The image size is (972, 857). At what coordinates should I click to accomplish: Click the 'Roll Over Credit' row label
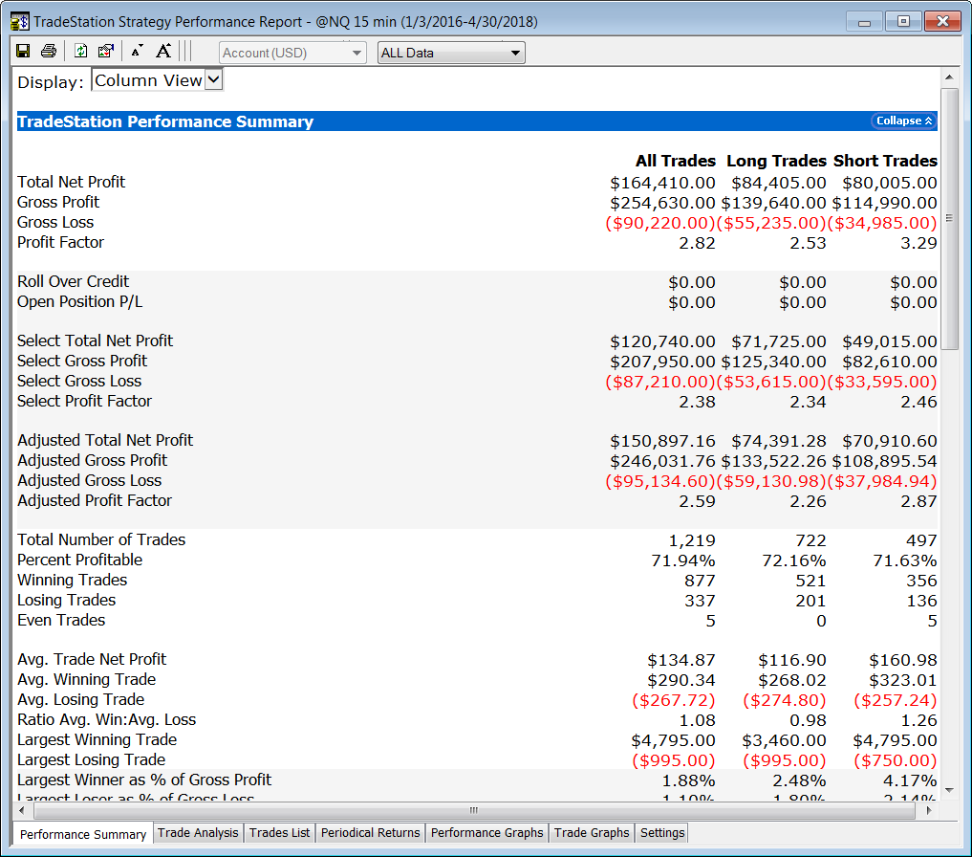click(74, 282)
